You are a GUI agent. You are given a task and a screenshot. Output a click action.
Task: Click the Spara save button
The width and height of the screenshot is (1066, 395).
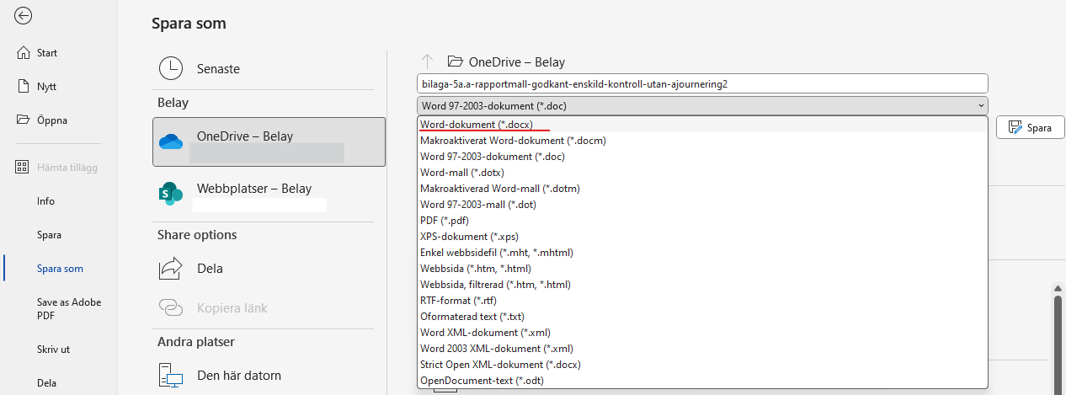pyautogui.click(x=1031, y=128)
